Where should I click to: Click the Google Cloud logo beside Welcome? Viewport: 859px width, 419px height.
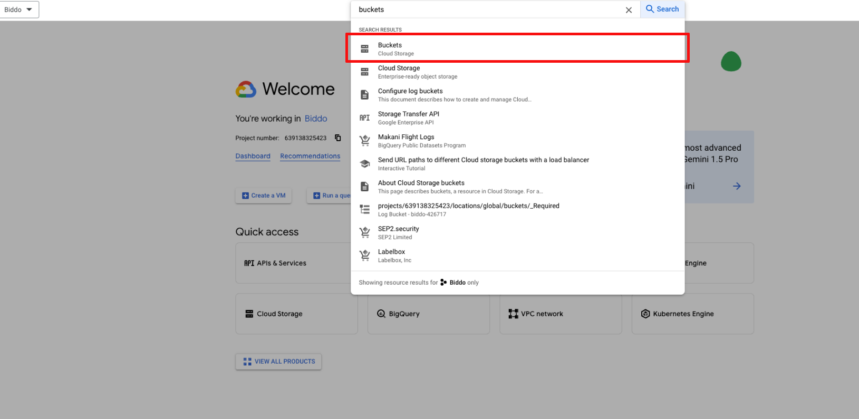(x=246, y=89)
